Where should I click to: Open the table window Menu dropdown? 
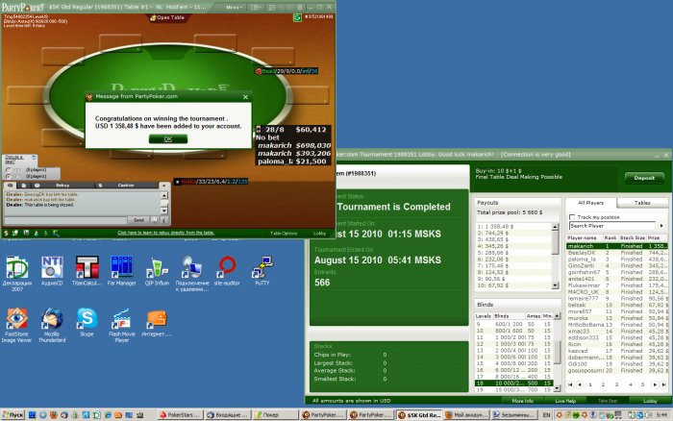[x=234, y=8]
